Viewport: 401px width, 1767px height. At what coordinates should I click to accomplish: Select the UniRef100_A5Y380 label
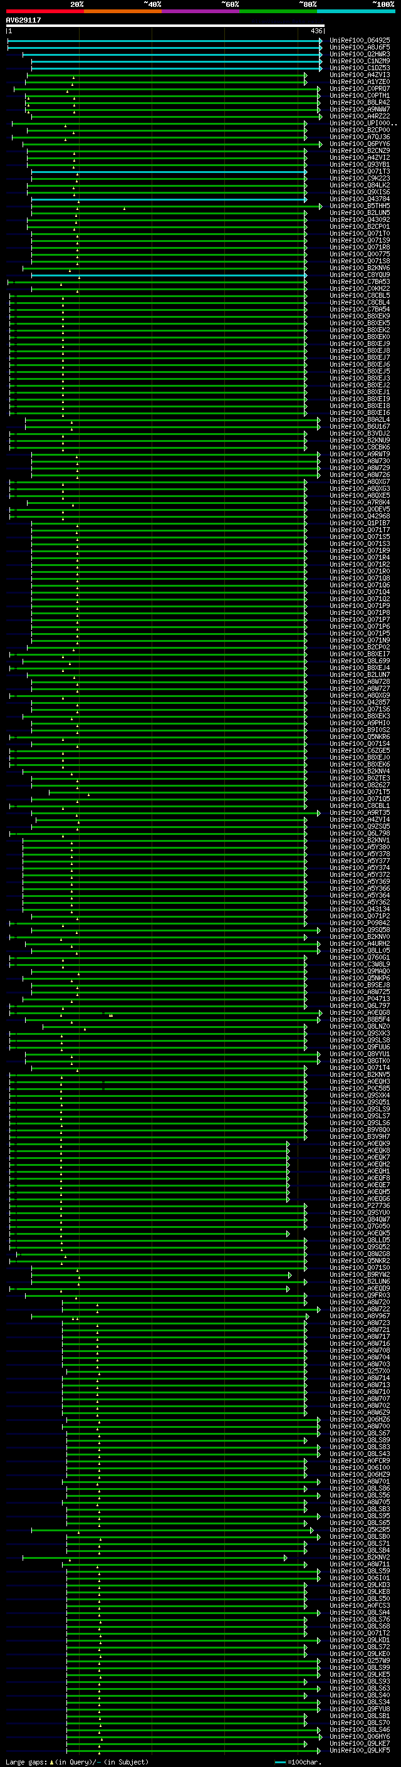click(360, 846)
